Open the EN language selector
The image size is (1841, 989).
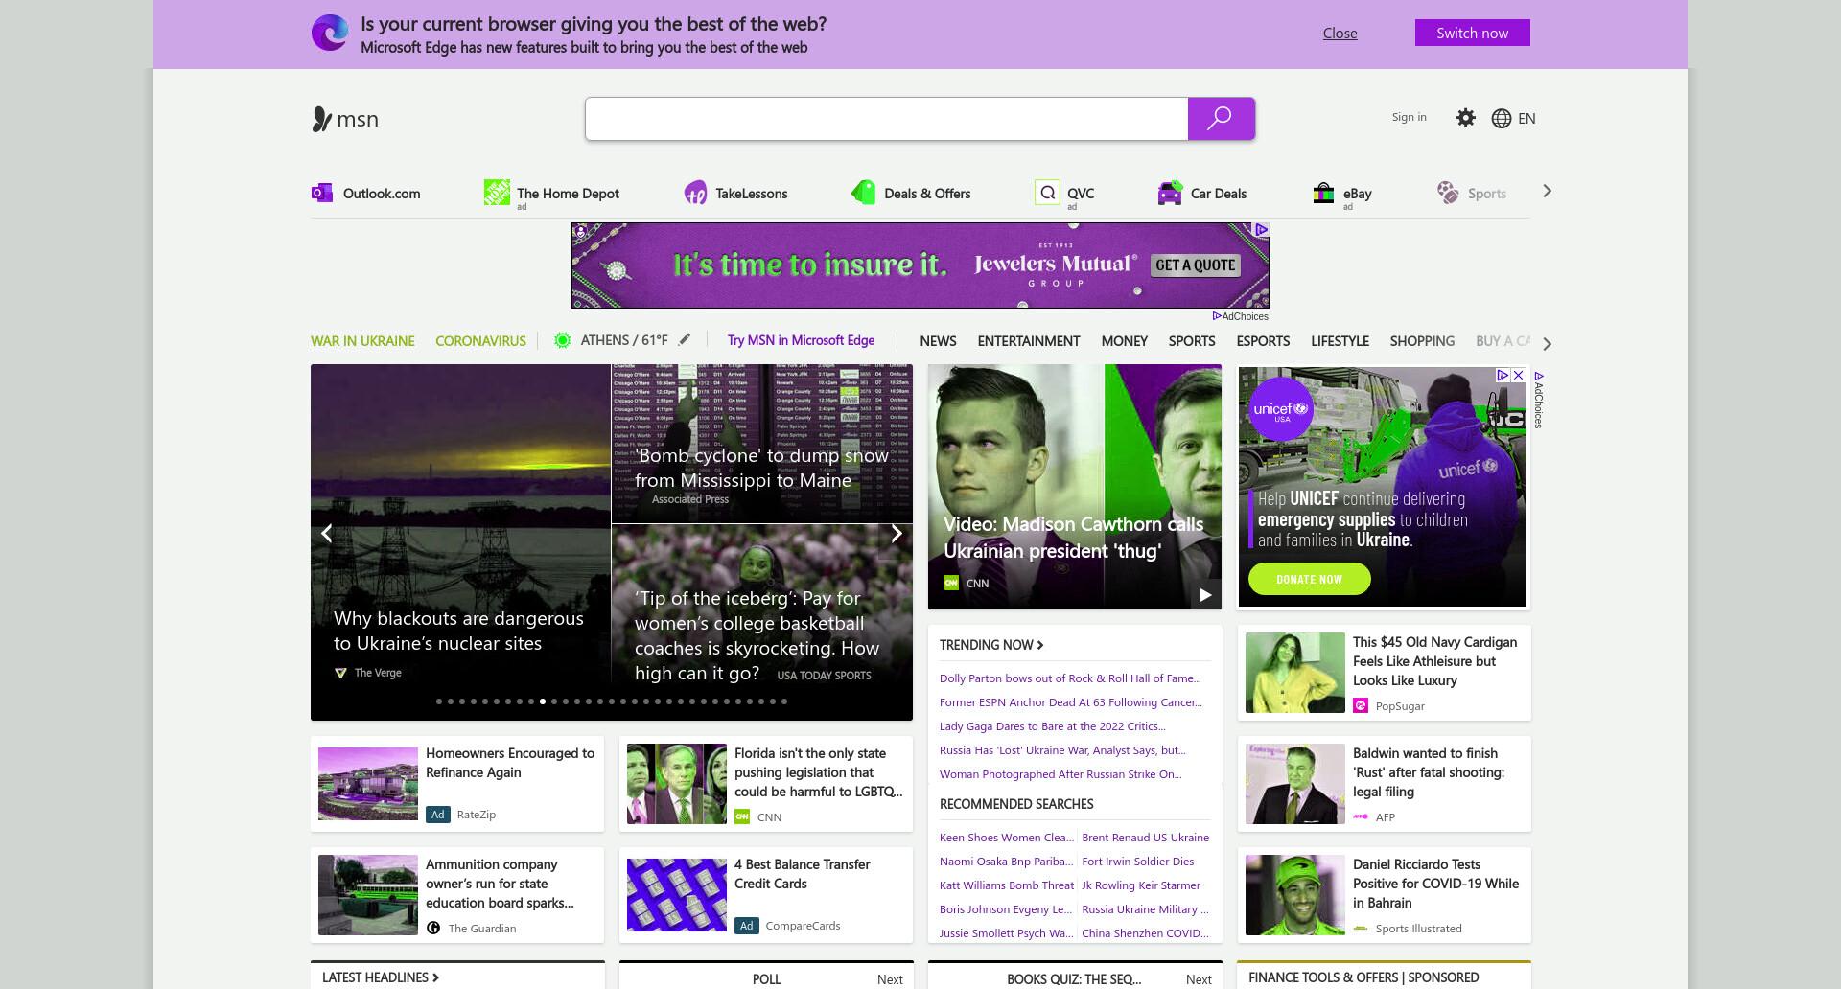[1526, 118]
